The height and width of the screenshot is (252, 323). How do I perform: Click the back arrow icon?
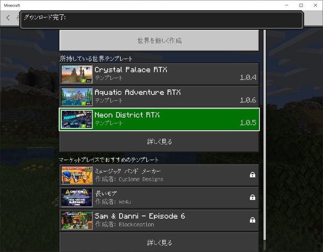[8, 18]
